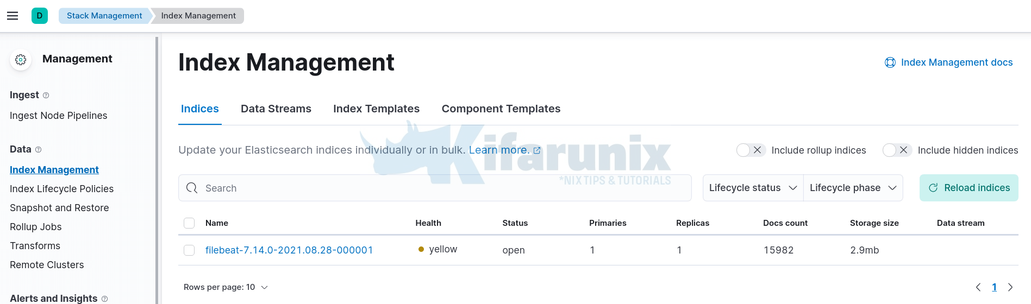Enable Include rollup indices switch

751,150
